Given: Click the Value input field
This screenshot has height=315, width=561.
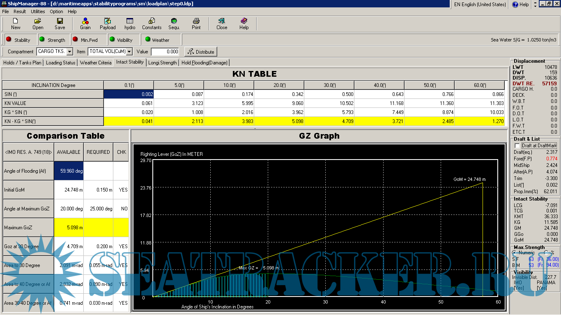Looking at the screenshot, I should [165, 52].
